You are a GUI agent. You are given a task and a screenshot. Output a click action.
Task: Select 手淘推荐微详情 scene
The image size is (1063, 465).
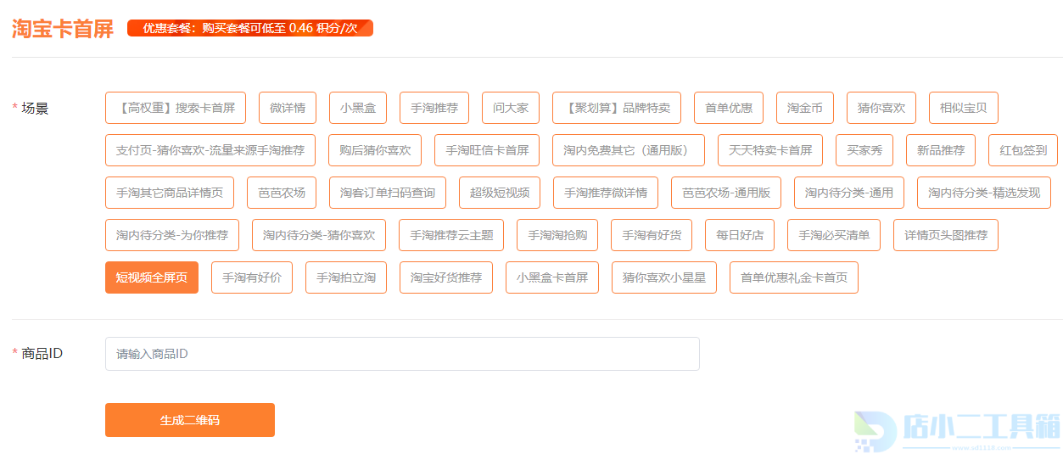pyautogui.click(x=606, y=193)
